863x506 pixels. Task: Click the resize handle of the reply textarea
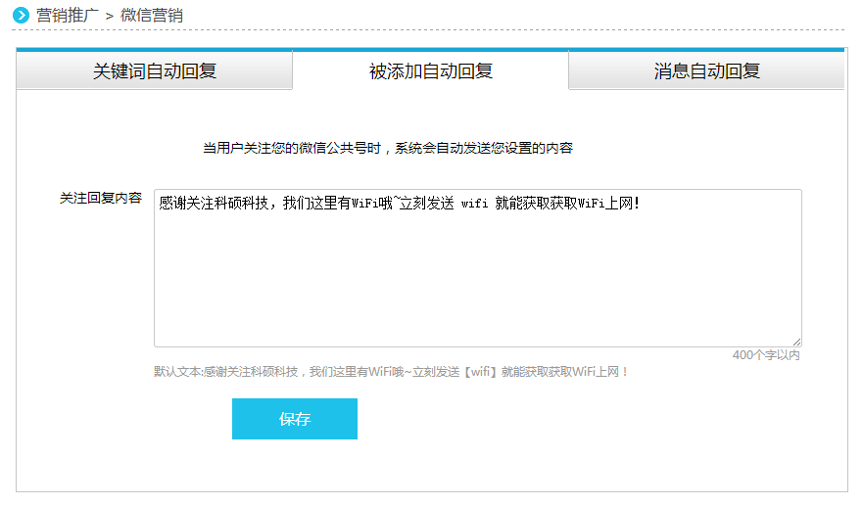click(796, 341)
